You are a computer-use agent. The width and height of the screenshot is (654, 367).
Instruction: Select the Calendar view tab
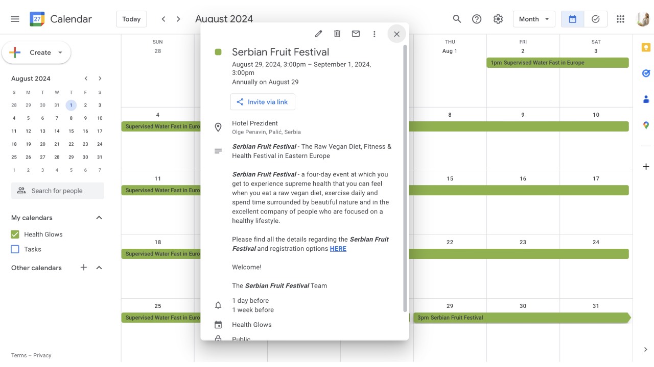tap(572, 19)
